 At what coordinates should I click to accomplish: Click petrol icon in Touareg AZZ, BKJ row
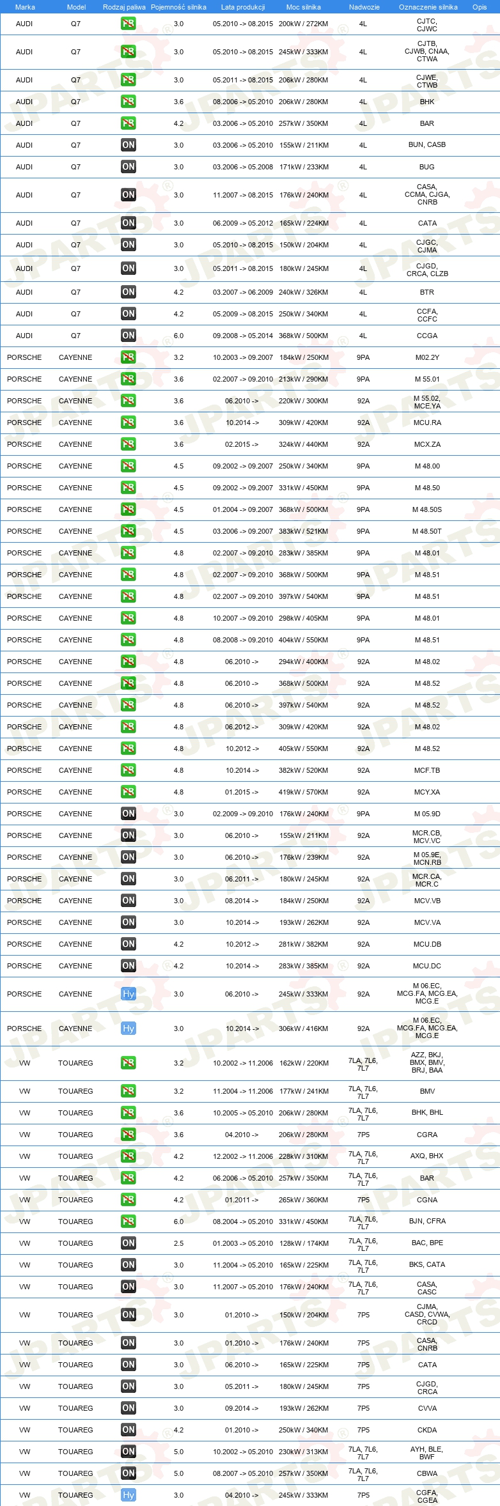pyautogui.click(x=128, y=1063)
